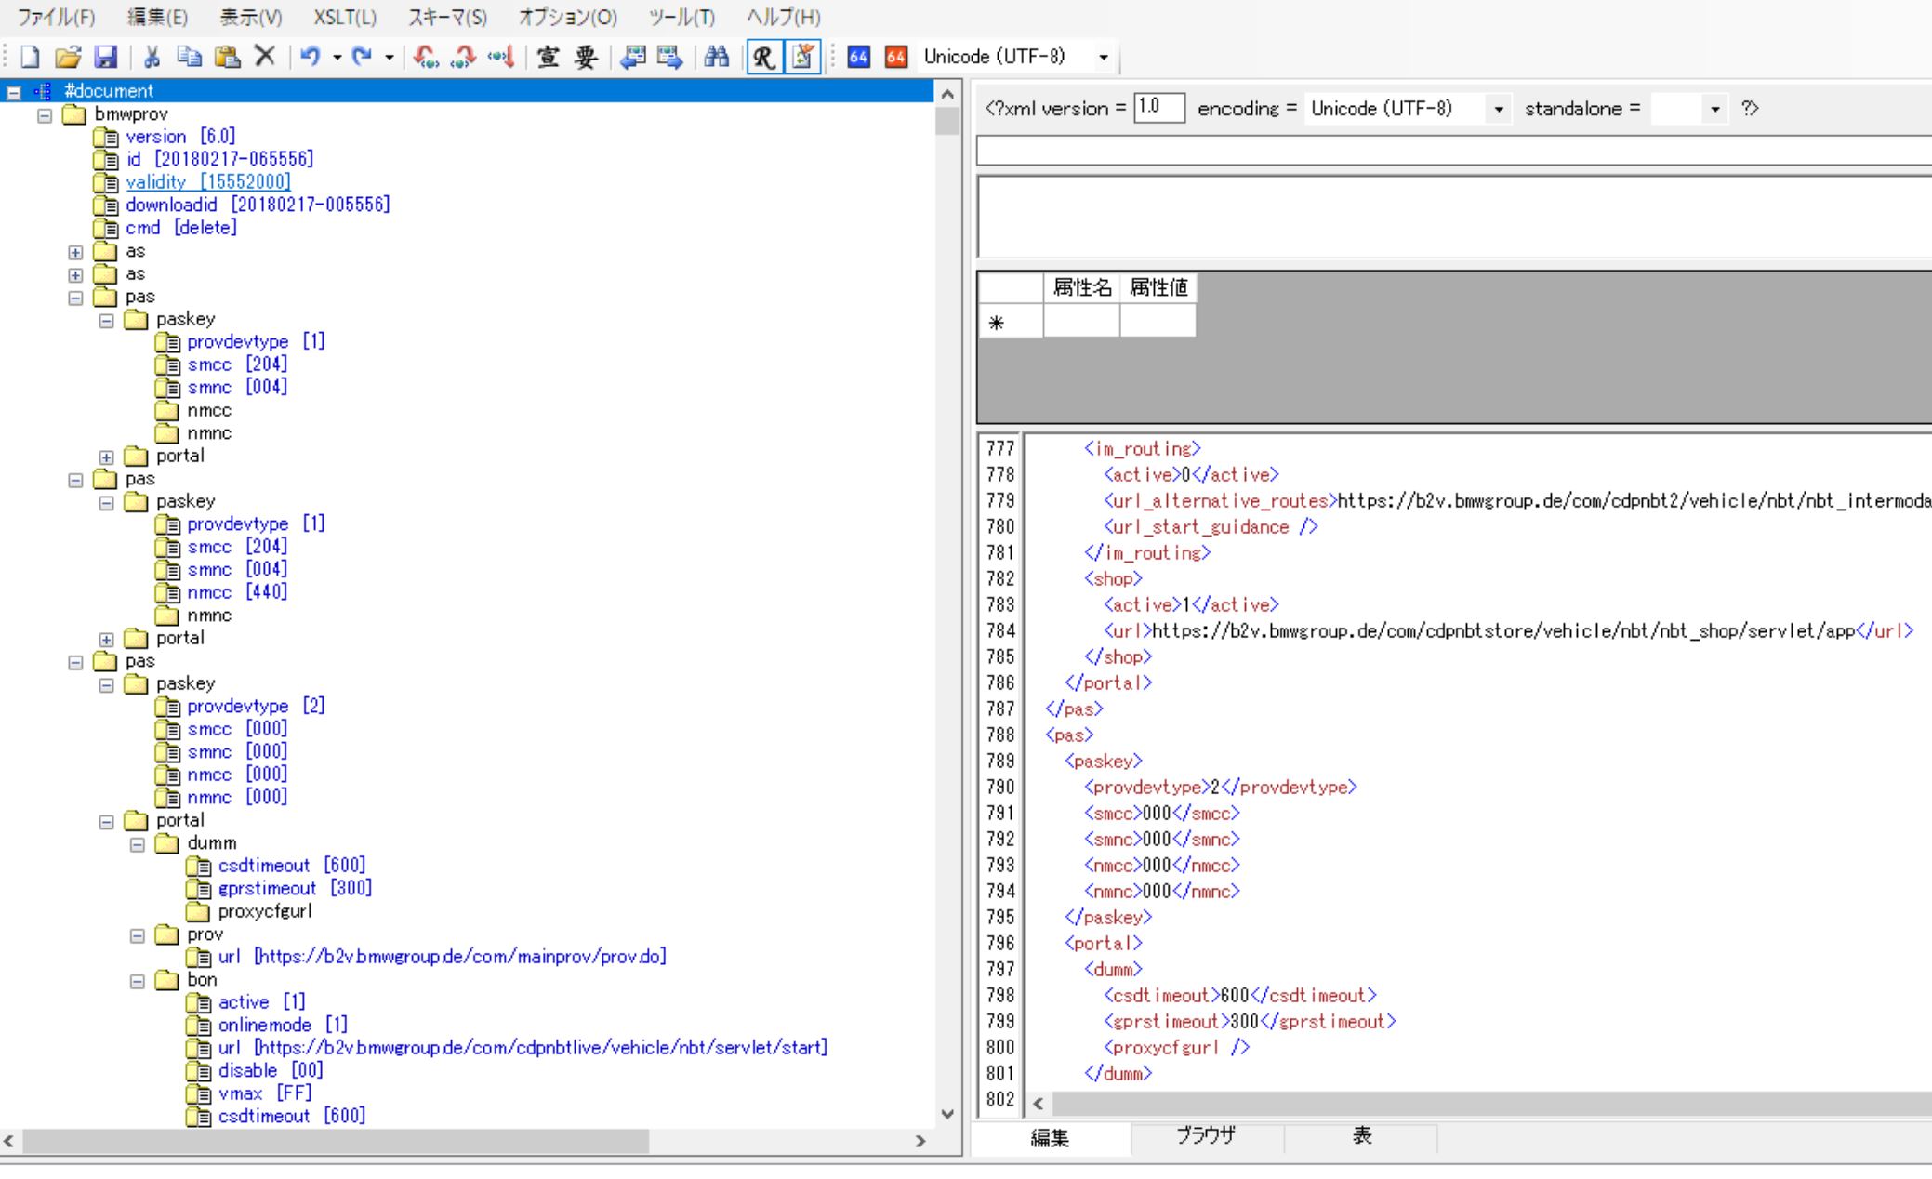Open search with binoculars icon
The height and width of the screenshot is (1179, 1932).
(x=716, y=57)
